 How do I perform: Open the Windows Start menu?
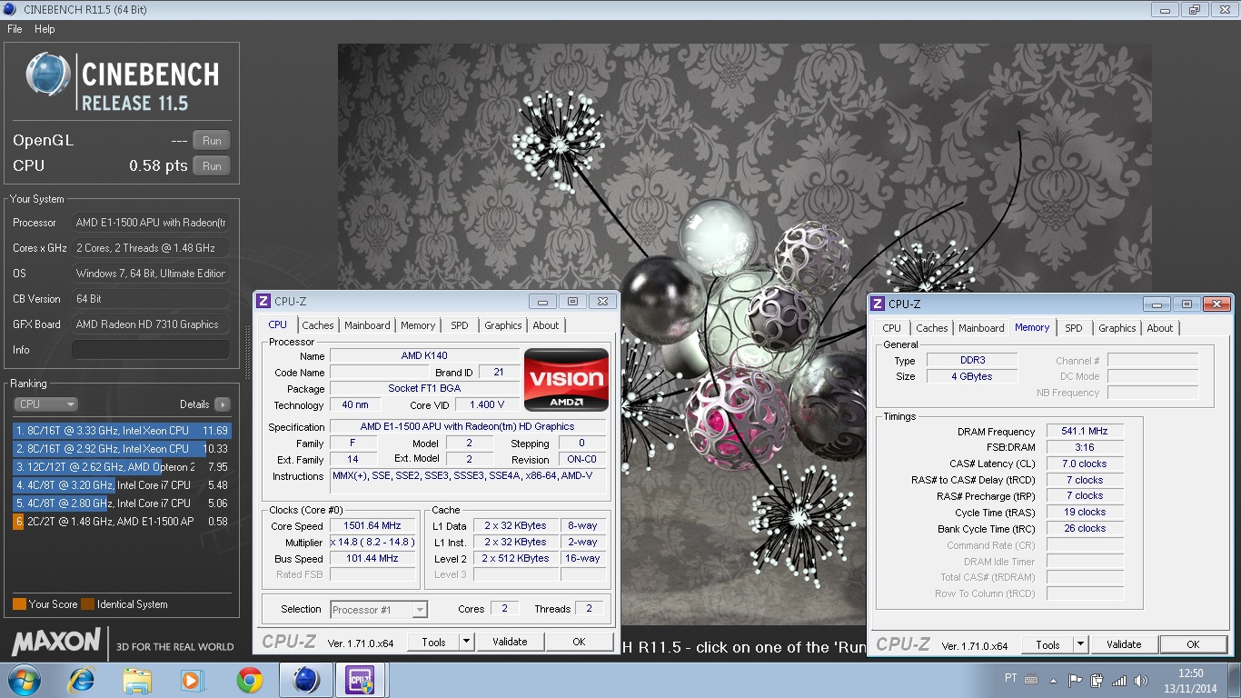pos(25,680)
